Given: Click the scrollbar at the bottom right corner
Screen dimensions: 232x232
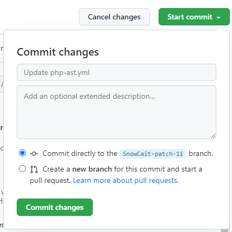Looking at the screenshot, I should tap(224, 230).
